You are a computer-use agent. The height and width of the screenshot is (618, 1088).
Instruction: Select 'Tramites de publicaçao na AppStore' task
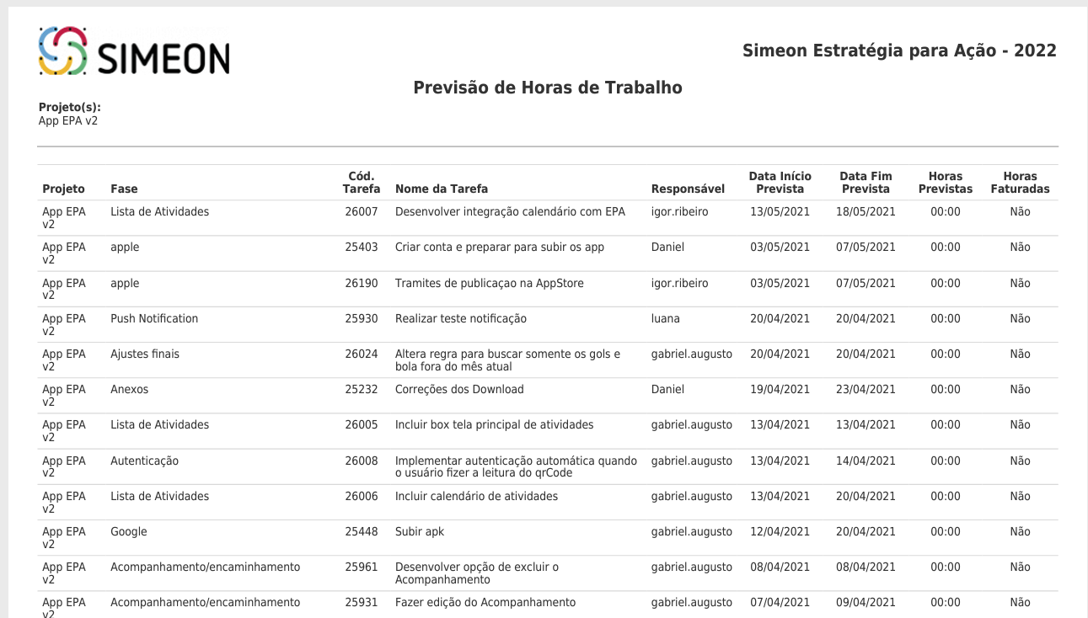pos(490,284)
